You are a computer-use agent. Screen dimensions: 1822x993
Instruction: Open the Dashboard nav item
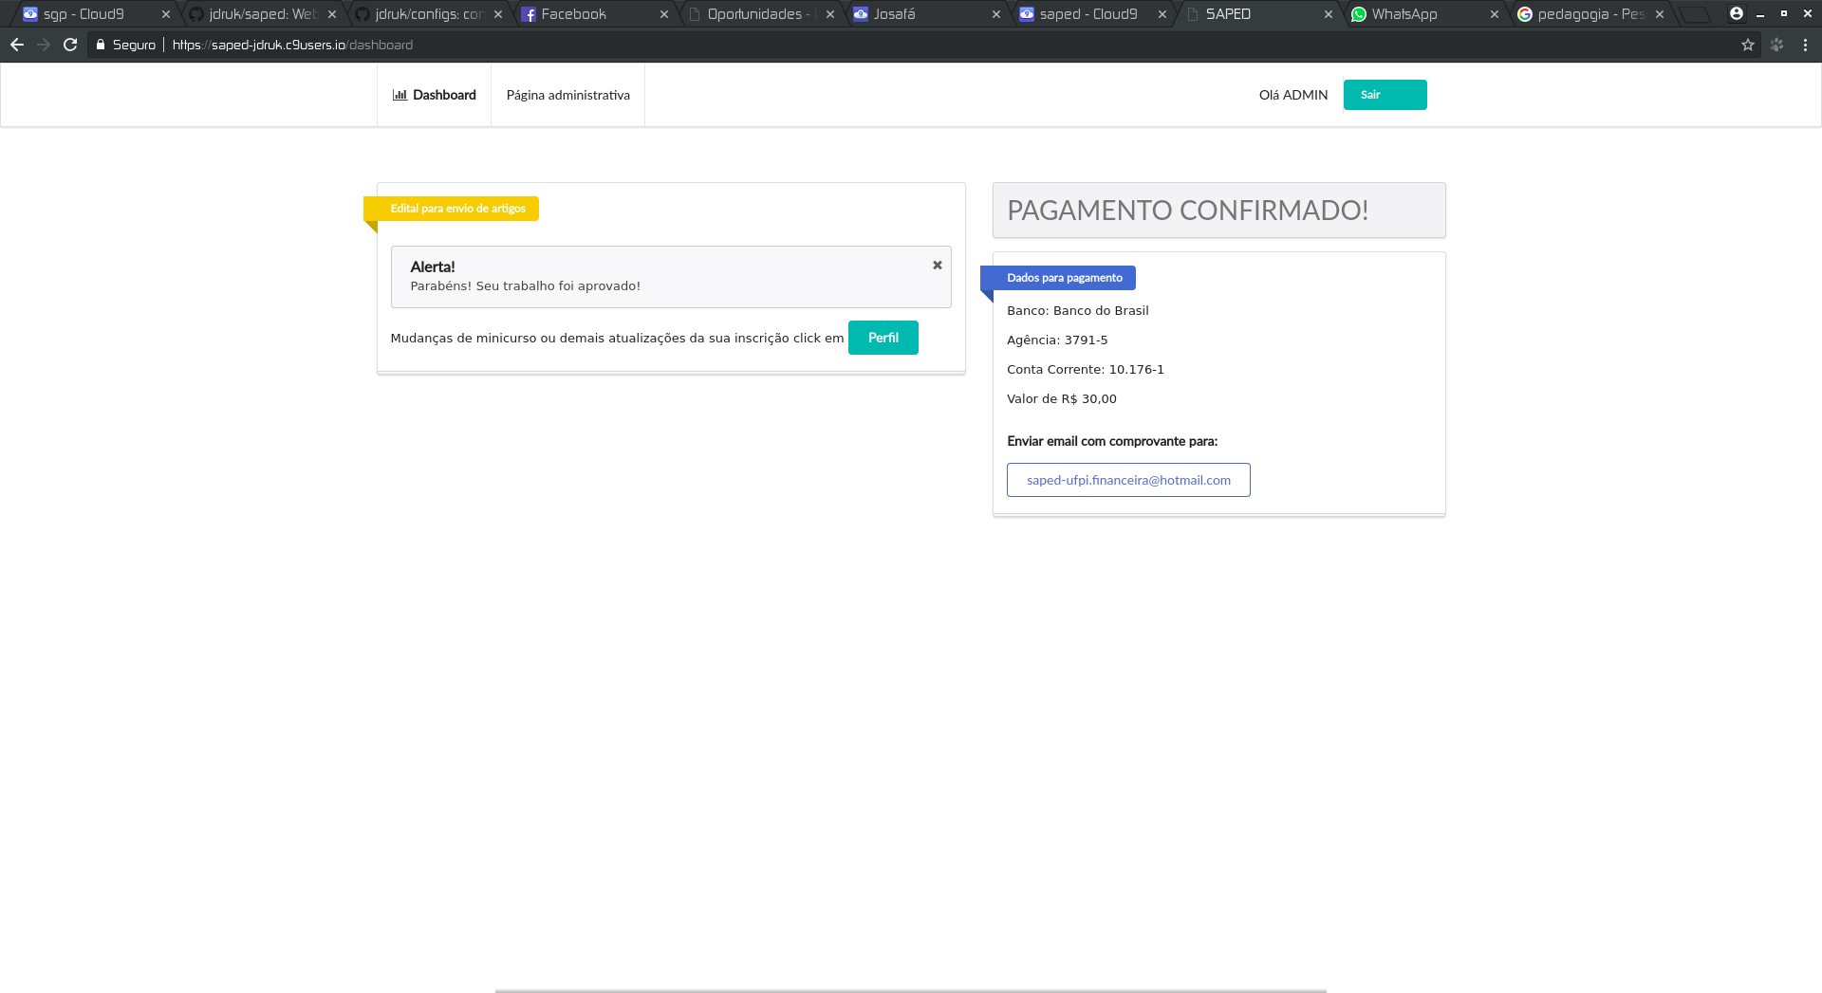pyautogui.click(x=435, y=95)
